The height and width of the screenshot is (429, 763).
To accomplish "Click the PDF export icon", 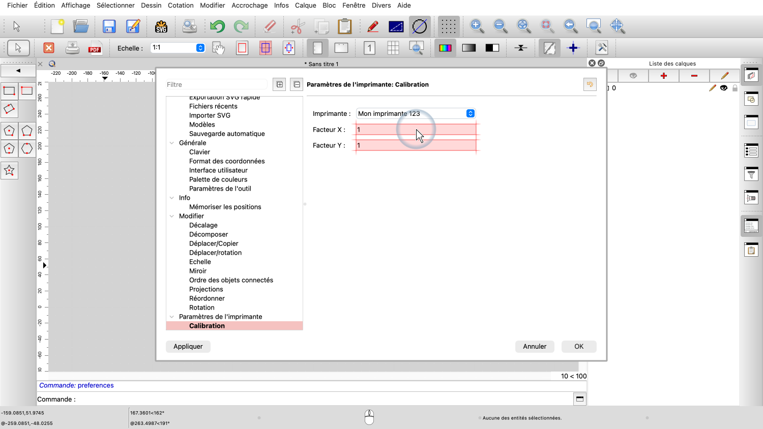I will click(95, 48).
